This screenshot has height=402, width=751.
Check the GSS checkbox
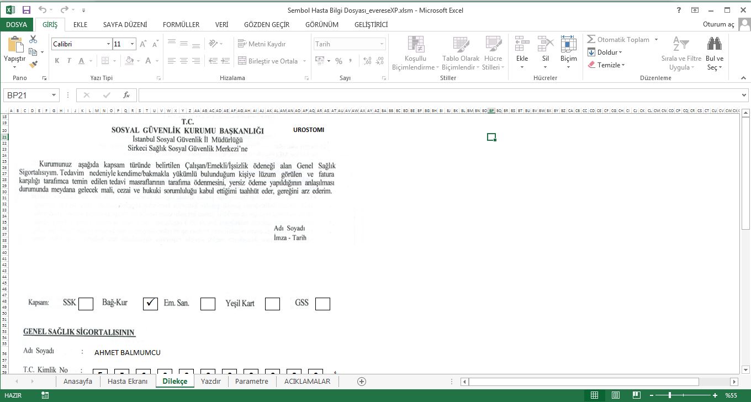[322, 304]
